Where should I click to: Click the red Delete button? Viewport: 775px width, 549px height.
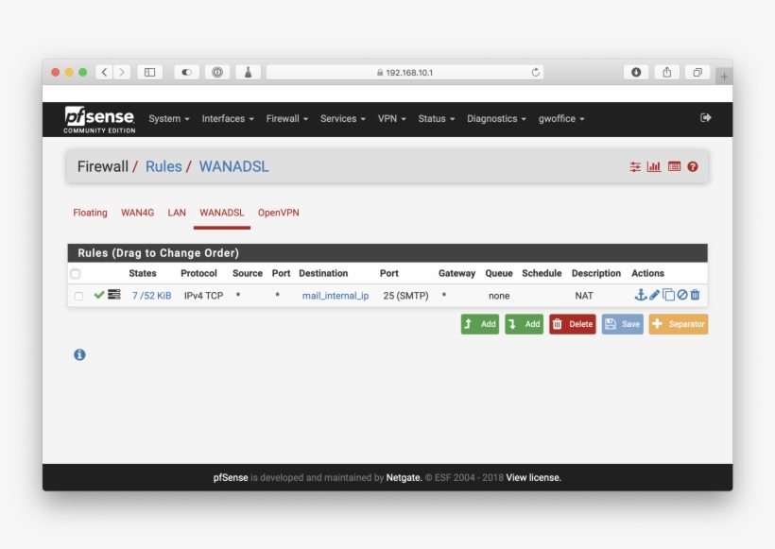(x=573, y=324)
